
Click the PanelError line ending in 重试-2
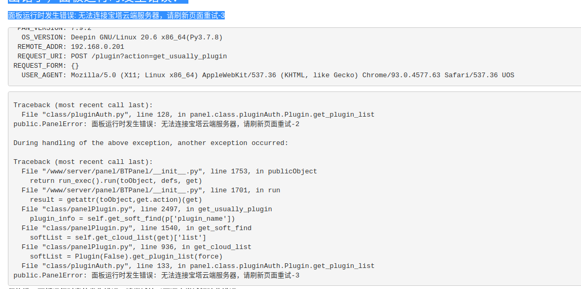[156, 125]
